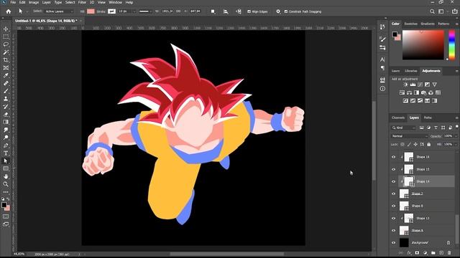Select the Eyedropper tool
460x258 pixels.
pyautogui.click(x=6, y=75)
